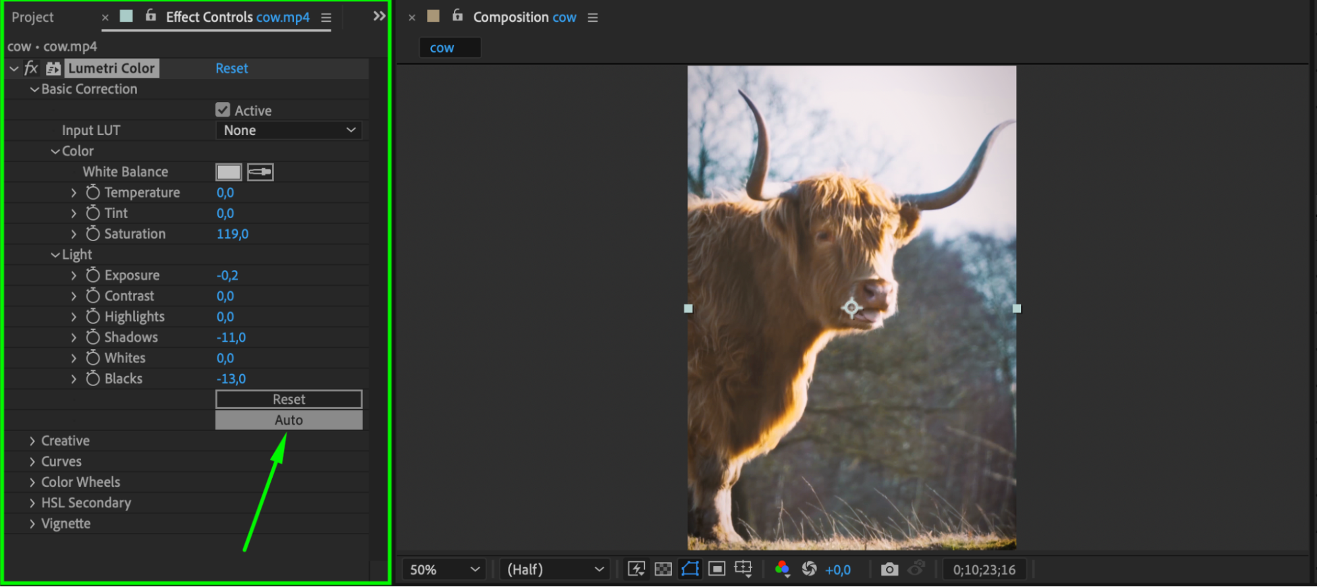Open the Region of Interest icon
The height and width of the screenshot is (587, 1317).
(717, 569)
